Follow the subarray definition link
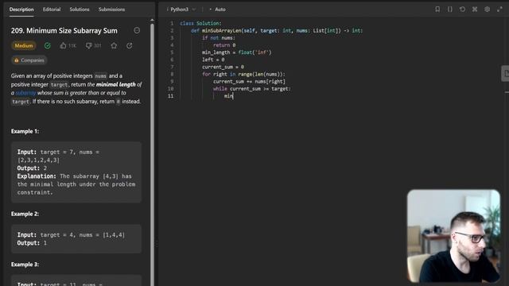 pos(25,93)
